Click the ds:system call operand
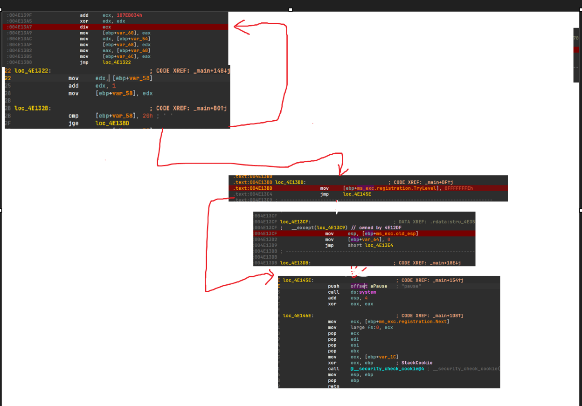582x406 pixels. pyautogui.click(x=363, y=292)
